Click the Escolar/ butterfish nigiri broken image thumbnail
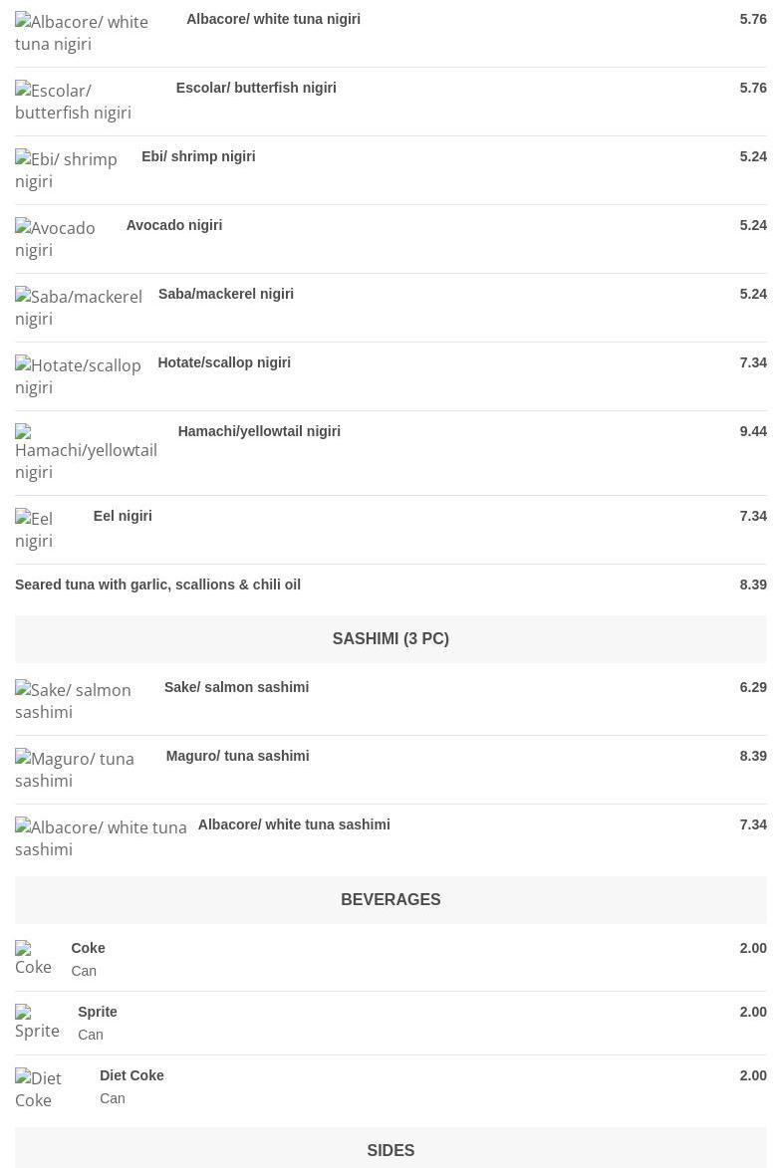 click(x=73, y=102)
